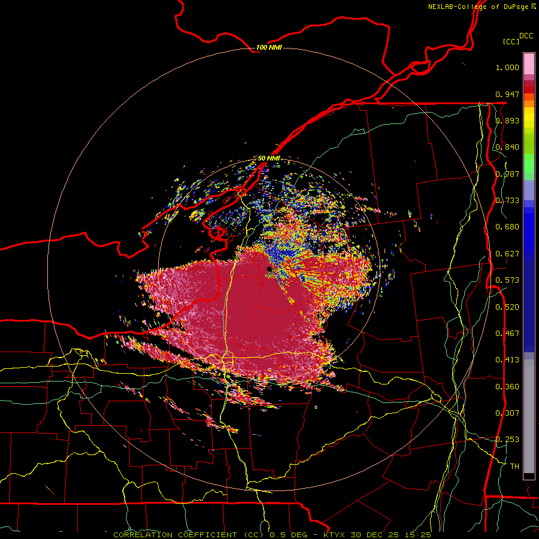Viewport: 539px width, 539px height.
Task: Click the 0.5 DEG elevation text
Action: point(289,535)
